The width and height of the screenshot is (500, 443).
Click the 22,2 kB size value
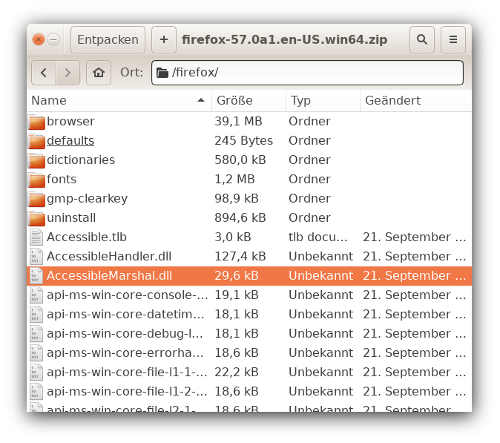coord(237,373)
